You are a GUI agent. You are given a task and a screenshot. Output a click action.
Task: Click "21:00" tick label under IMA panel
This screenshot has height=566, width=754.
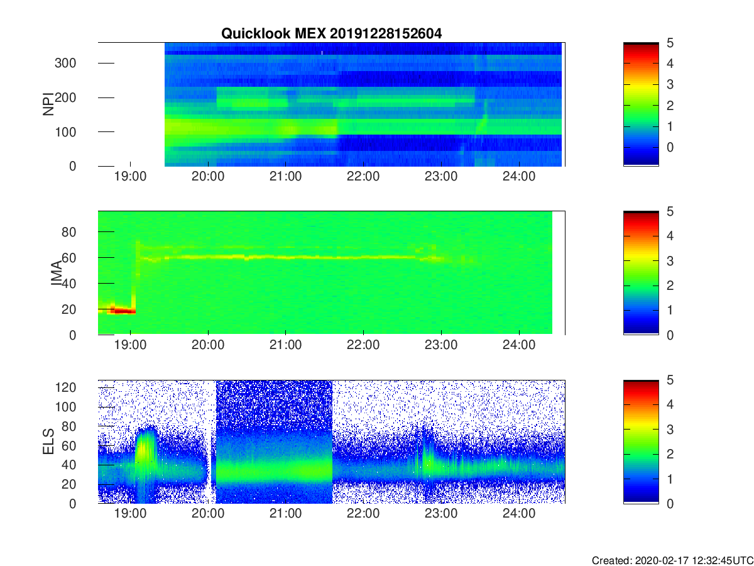tap(286, 345)
